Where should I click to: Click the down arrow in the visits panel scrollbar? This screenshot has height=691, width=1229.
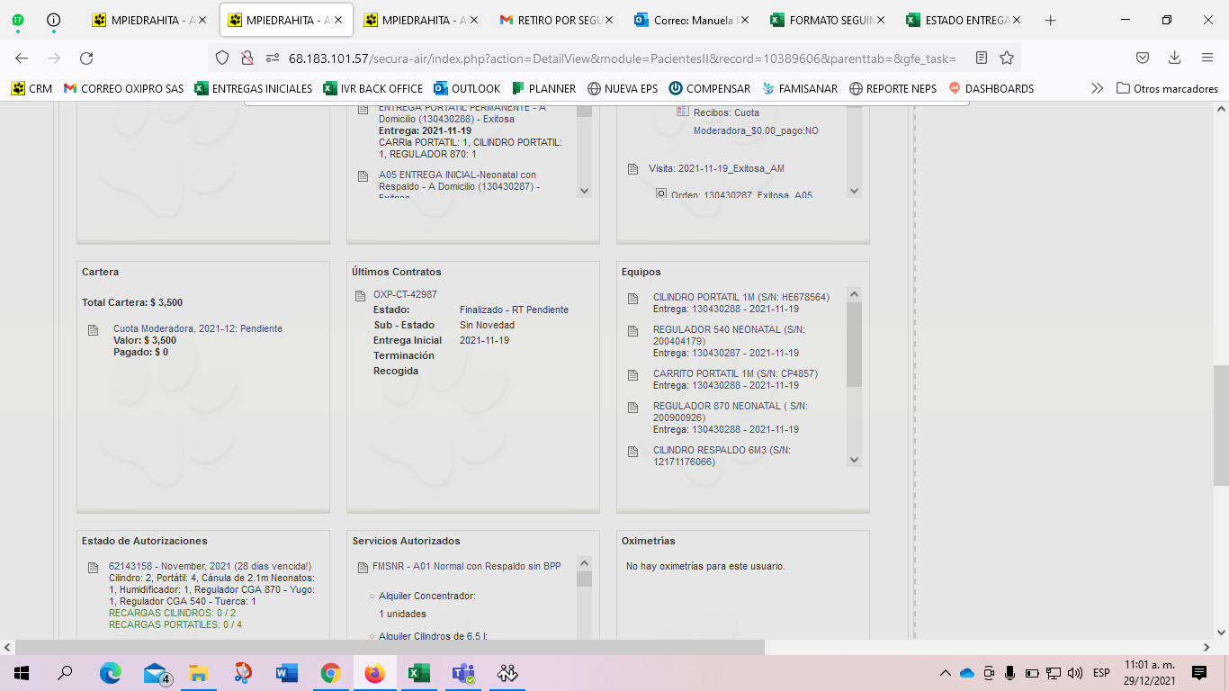point(854,191)
